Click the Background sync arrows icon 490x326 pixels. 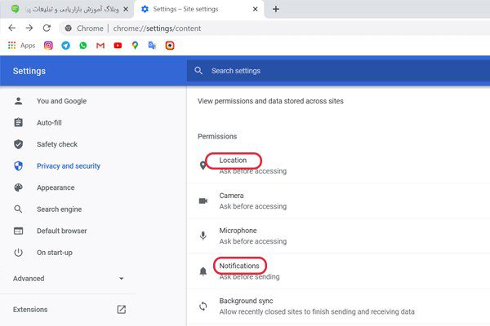click(x=203, y=306)
